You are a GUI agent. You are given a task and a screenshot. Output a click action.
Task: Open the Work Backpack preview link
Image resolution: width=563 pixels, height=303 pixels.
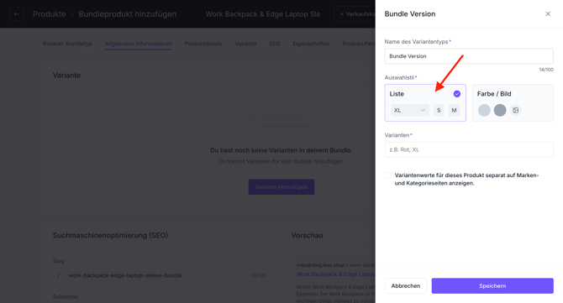point(335,274)
